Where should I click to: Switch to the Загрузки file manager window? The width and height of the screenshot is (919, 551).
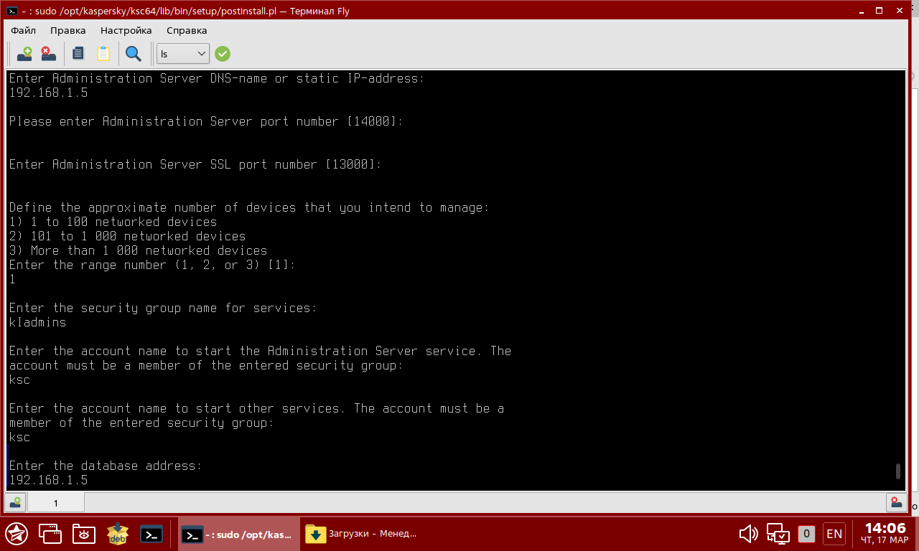click(361, 534)
